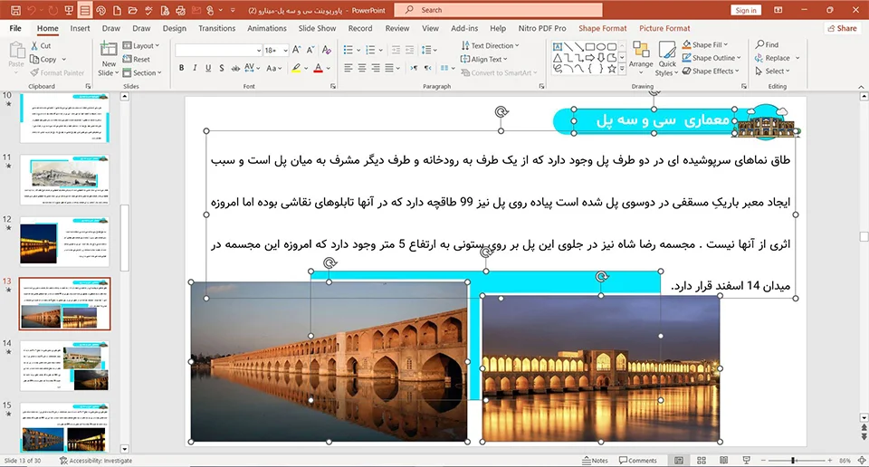Save the presentation using the floppy disk icon

[x=15, y=10]
